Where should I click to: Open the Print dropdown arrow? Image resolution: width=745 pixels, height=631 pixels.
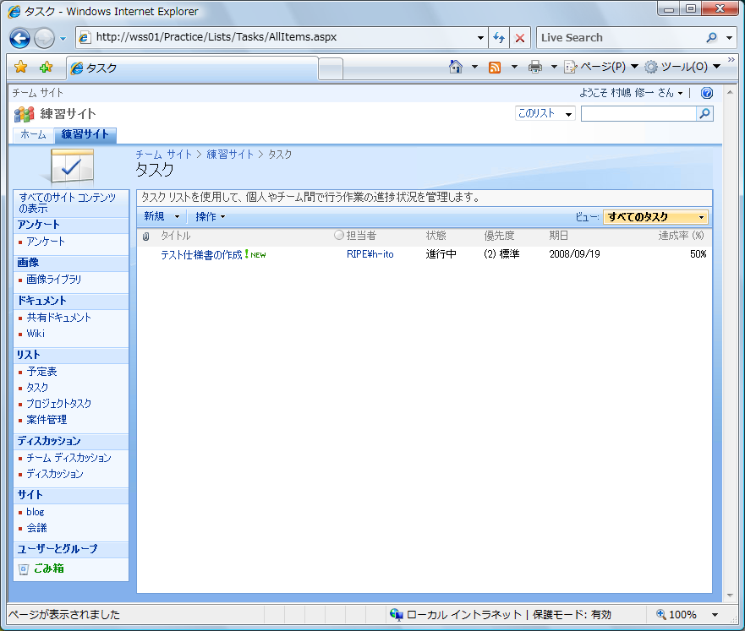coord(554,67)
